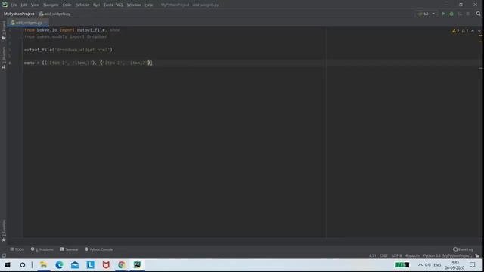
Task: Click the green battery indicator on taskbar
Action: pyautogui.click(x=402, y=265)
